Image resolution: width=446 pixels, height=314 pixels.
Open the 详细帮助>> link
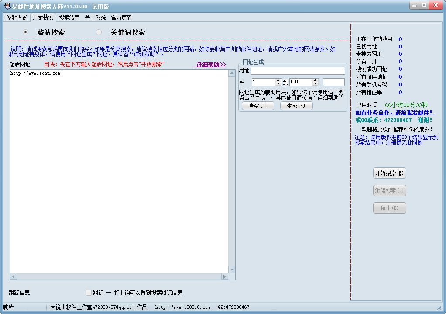[211, 65]
